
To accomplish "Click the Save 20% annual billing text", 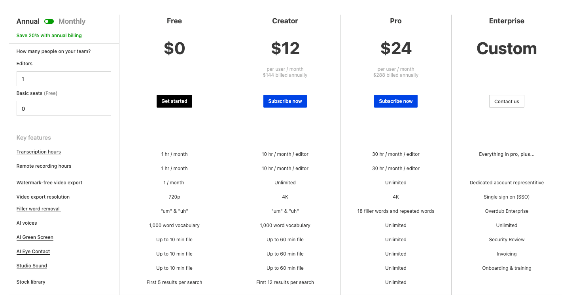I will pos(49,36).
